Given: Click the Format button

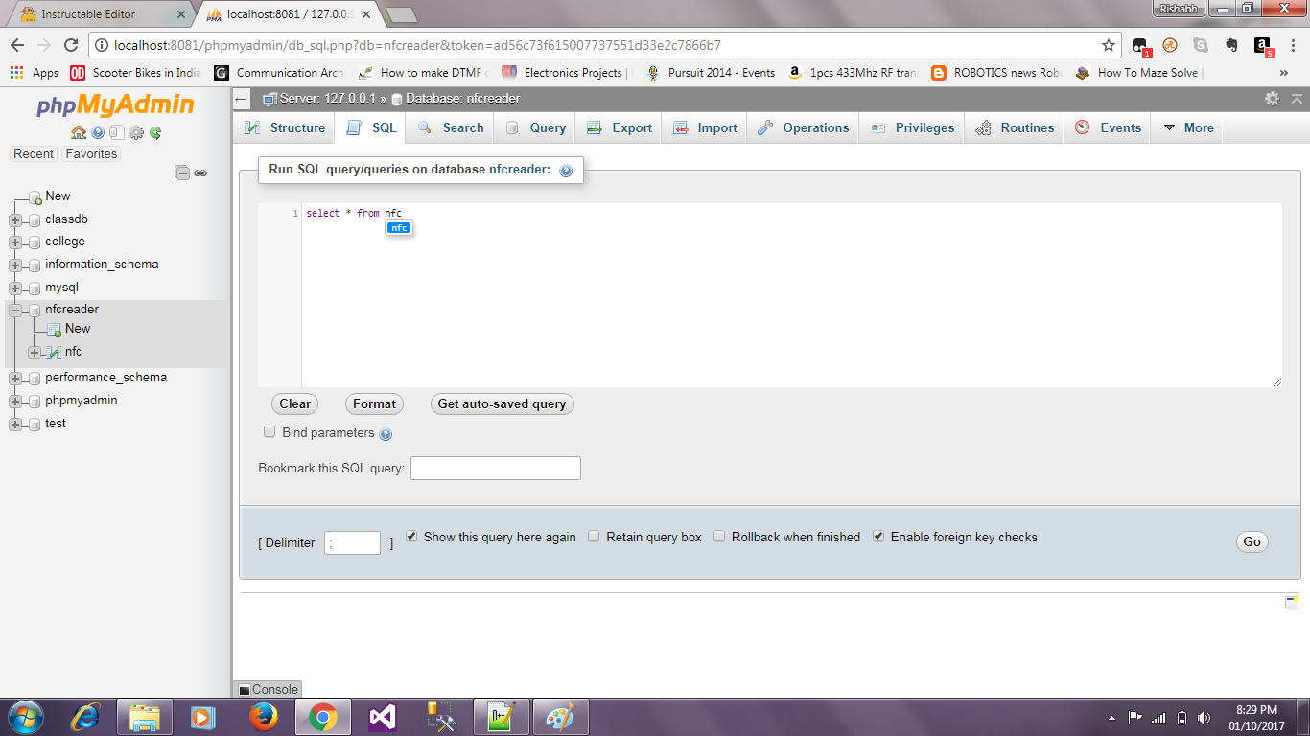Looking at the screenshot, I should (374, 403).
